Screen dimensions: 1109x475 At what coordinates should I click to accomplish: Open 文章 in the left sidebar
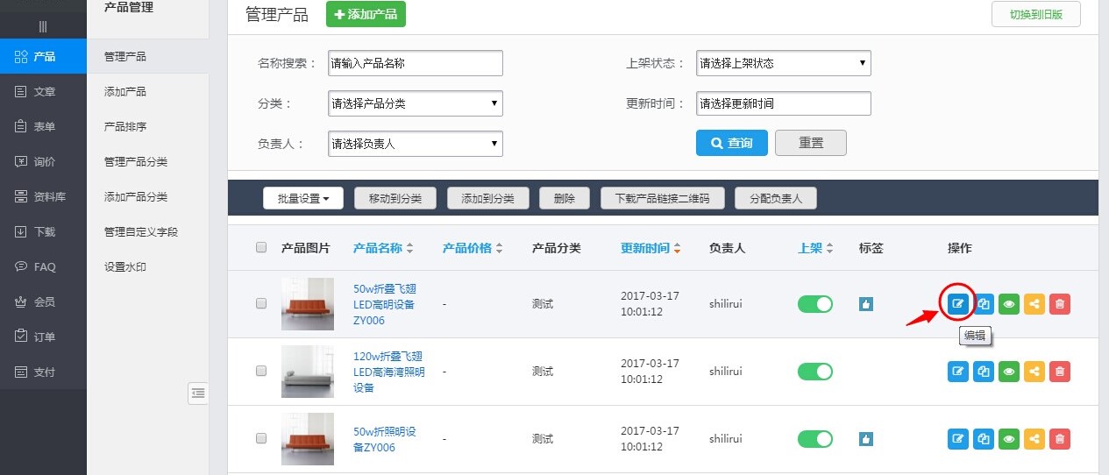[44, 92]
